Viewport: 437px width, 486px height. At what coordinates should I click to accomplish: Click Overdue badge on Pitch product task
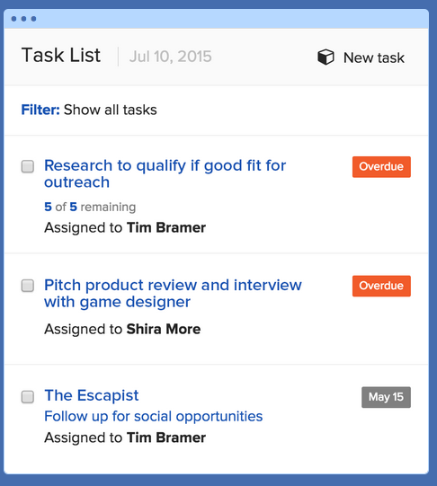381,286
